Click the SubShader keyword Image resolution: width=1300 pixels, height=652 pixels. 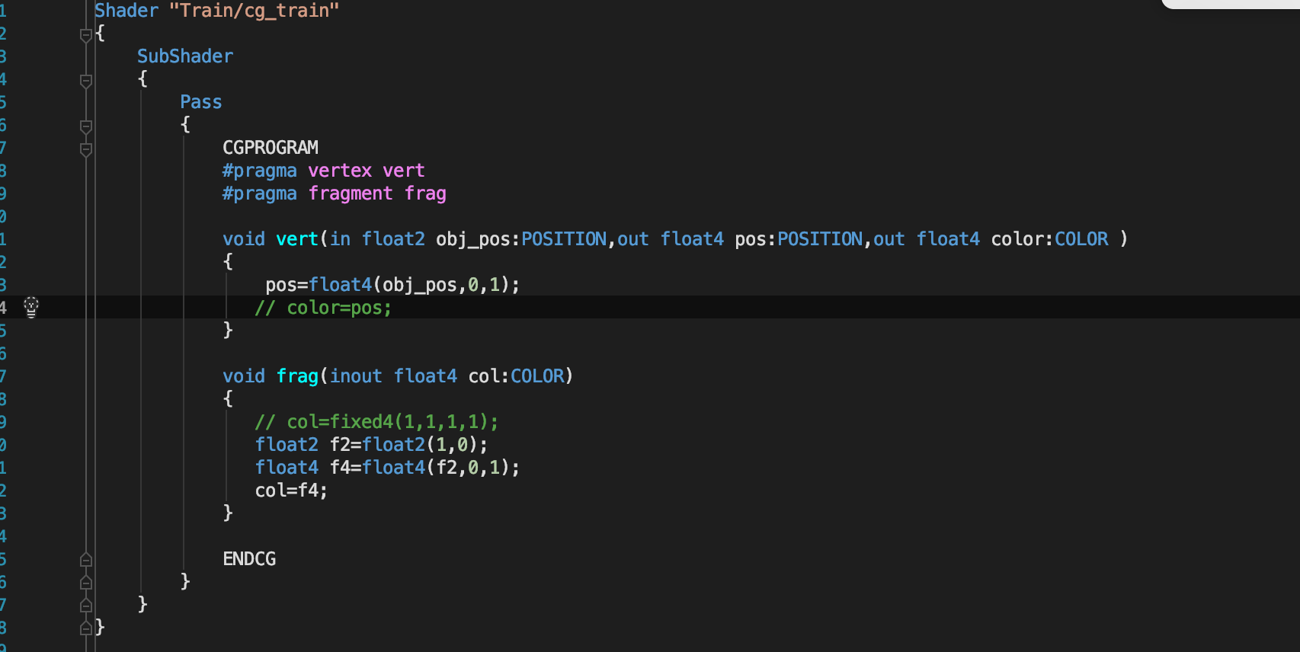click(185, 56)
